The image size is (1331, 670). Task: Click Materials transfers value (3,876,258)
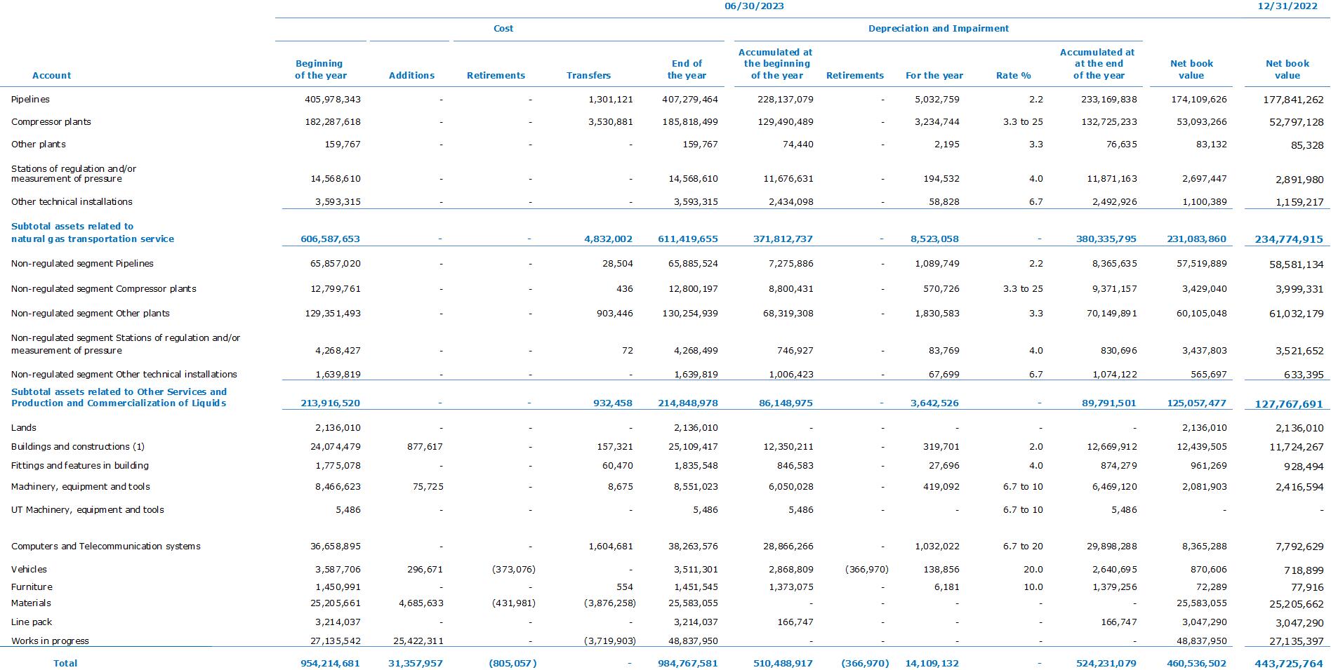pyautogui.click(x=609, y=603)
